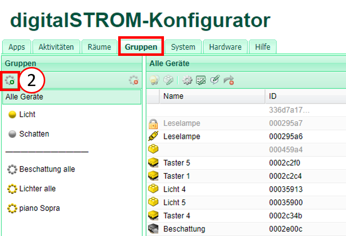Viewport: 346px width, 236px height.
Task: Click the speech bubble with pencil icon
Action: [215, 80]
